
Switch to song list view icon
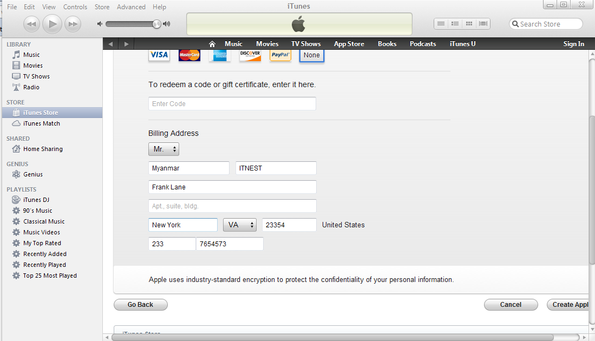441,23
